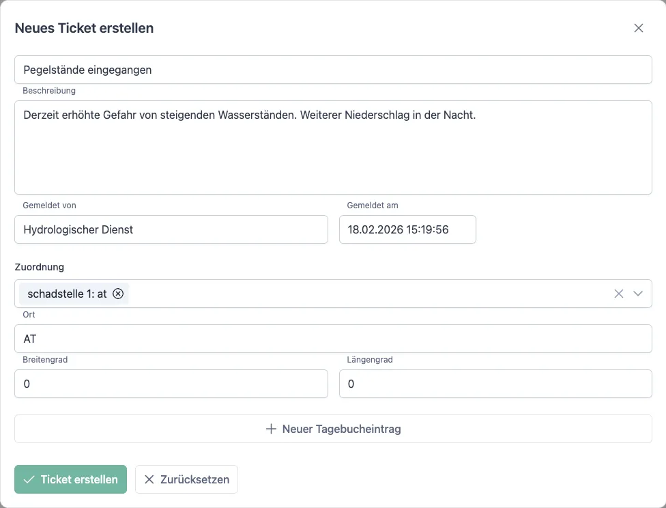Expand the assignment selection via the chevron
This screenshot has height=508, width=666.
tap(638, 294)
